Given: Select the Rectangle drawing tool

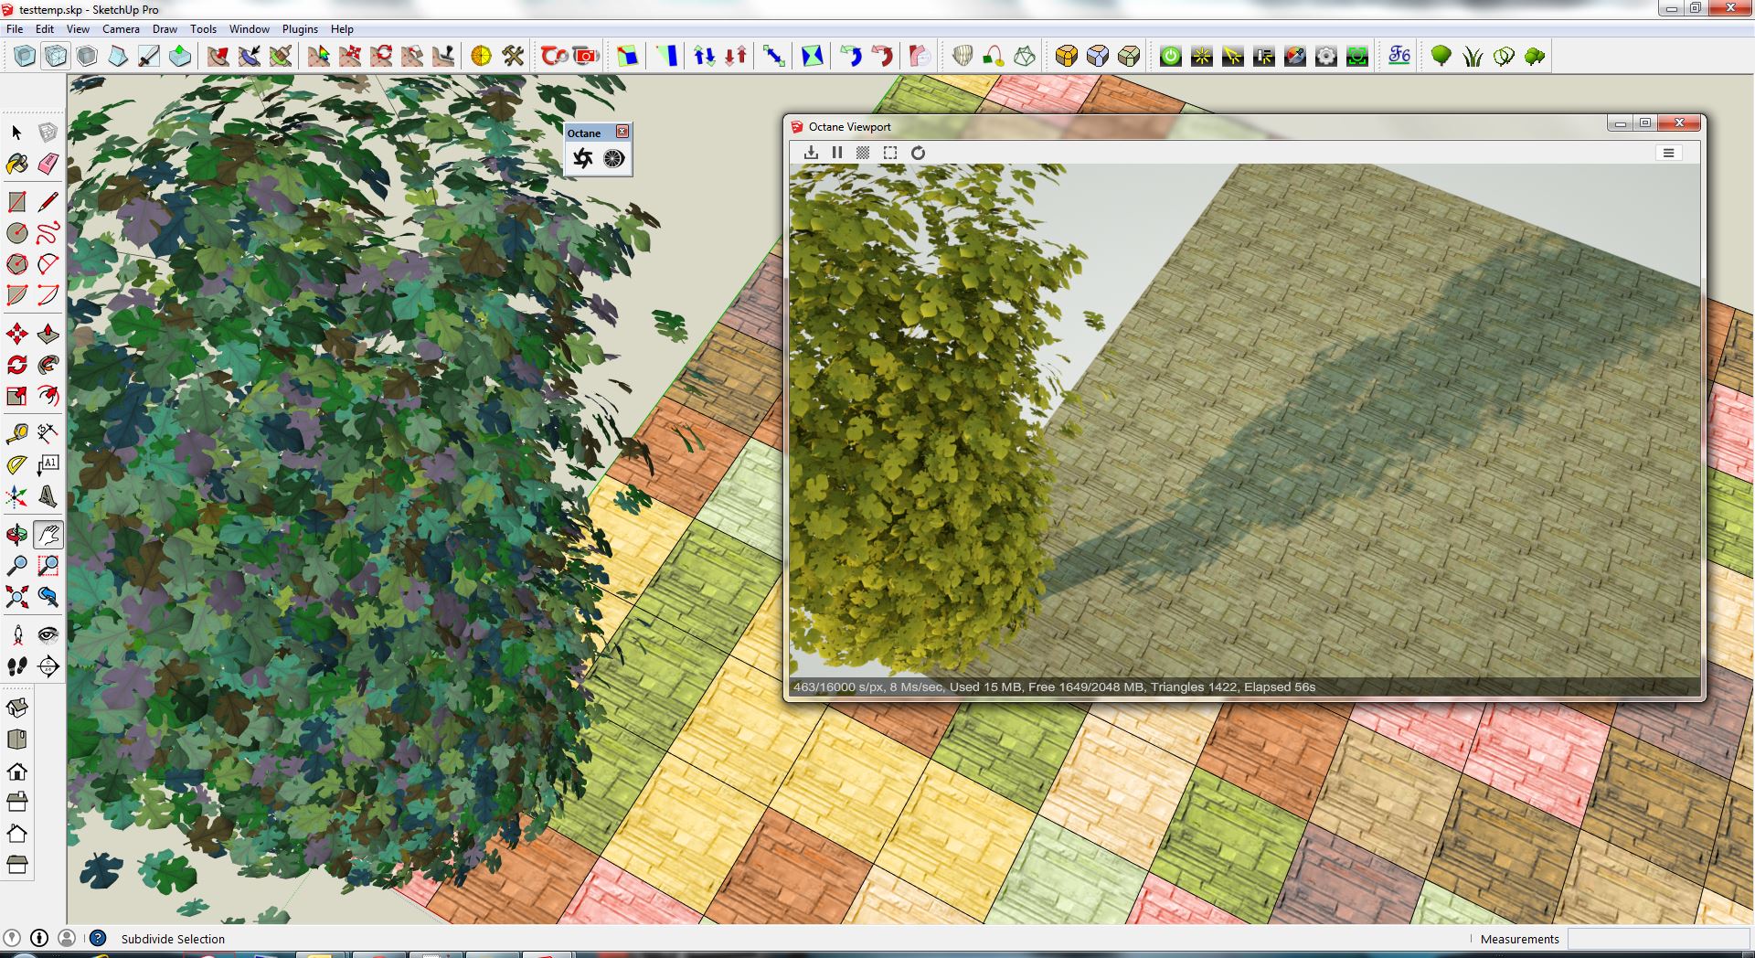Looking at the screenshot, I should tap(16, 202).
